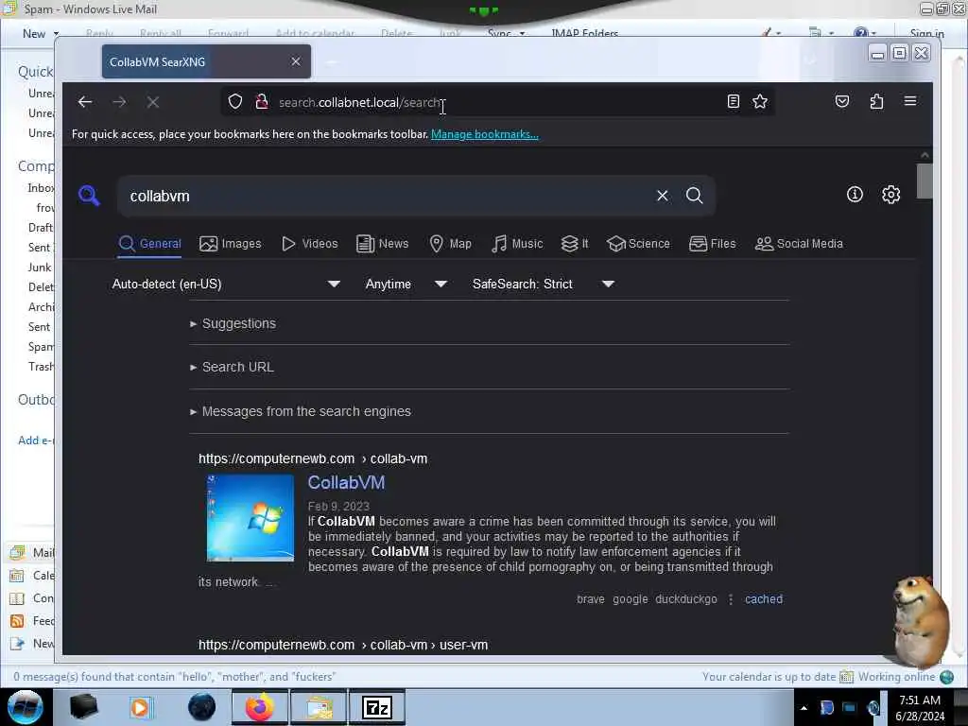The width and height of the screenshot is (968, 726).
Task: Open the computernewb.com collab-vm URL
Action: 313,458
